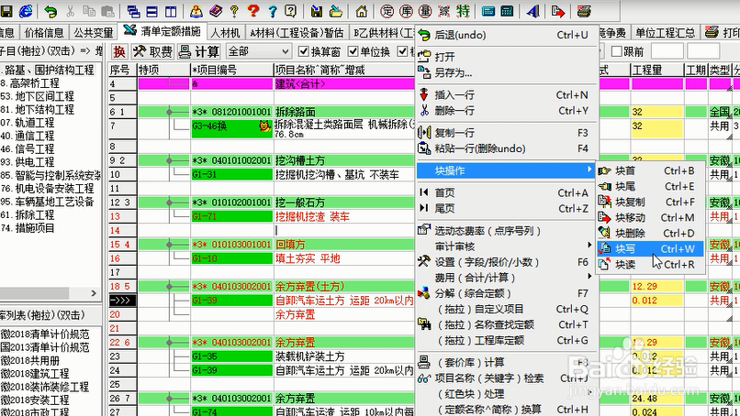Click the cascade windows toolbar icon

(133, 11)
